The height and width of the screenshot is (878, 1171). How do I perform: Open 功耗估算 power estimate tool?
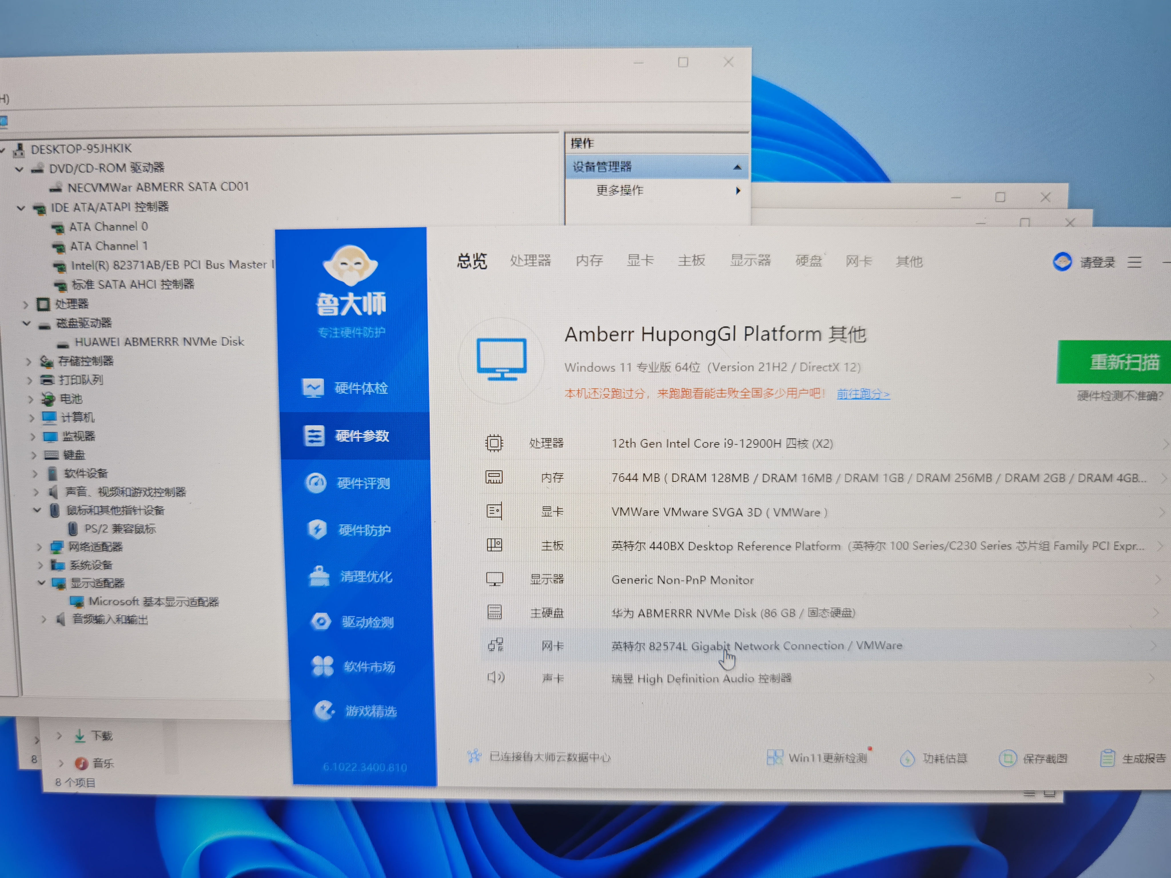point(934,759)
